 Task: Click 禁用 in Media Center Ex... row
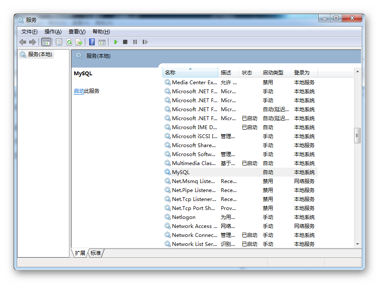[268, 82]
